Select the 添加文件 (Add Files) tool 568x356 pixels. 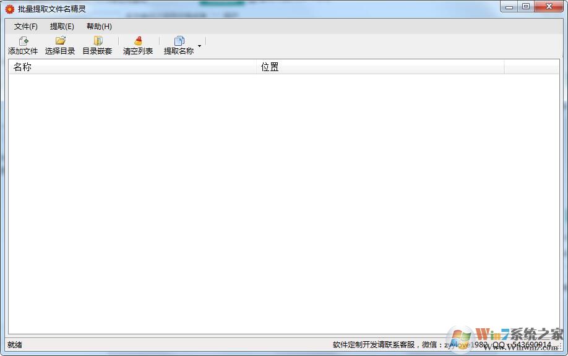coord(23,45)
